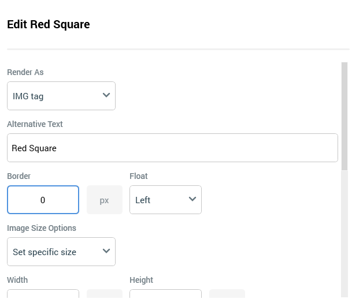
Task: Click the unit box next to Height field
Action: click(x=227, y=294)
